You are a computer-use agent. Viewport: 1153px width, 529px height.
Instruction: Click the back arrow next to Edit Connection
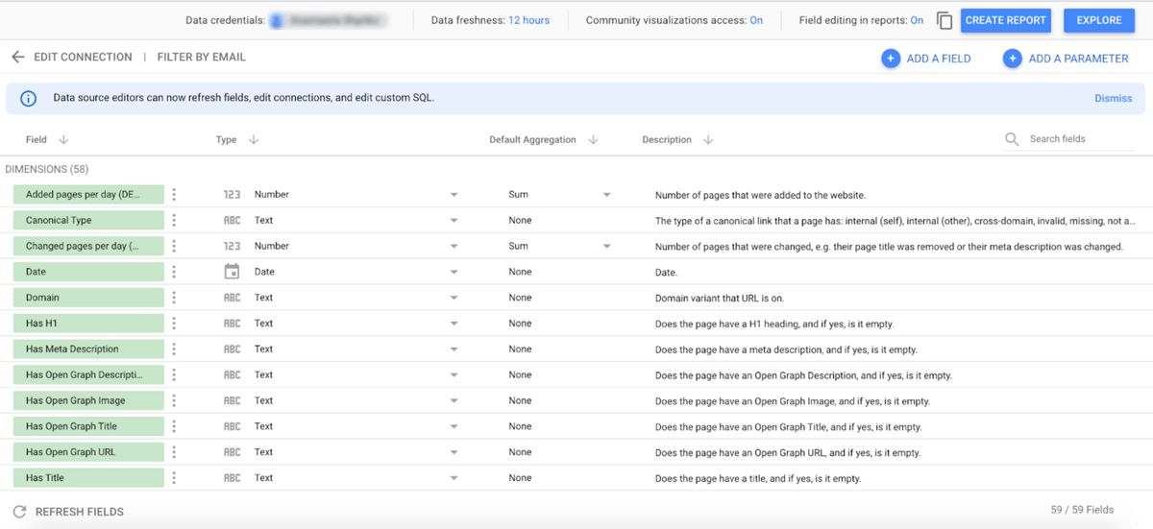[17, 58]
